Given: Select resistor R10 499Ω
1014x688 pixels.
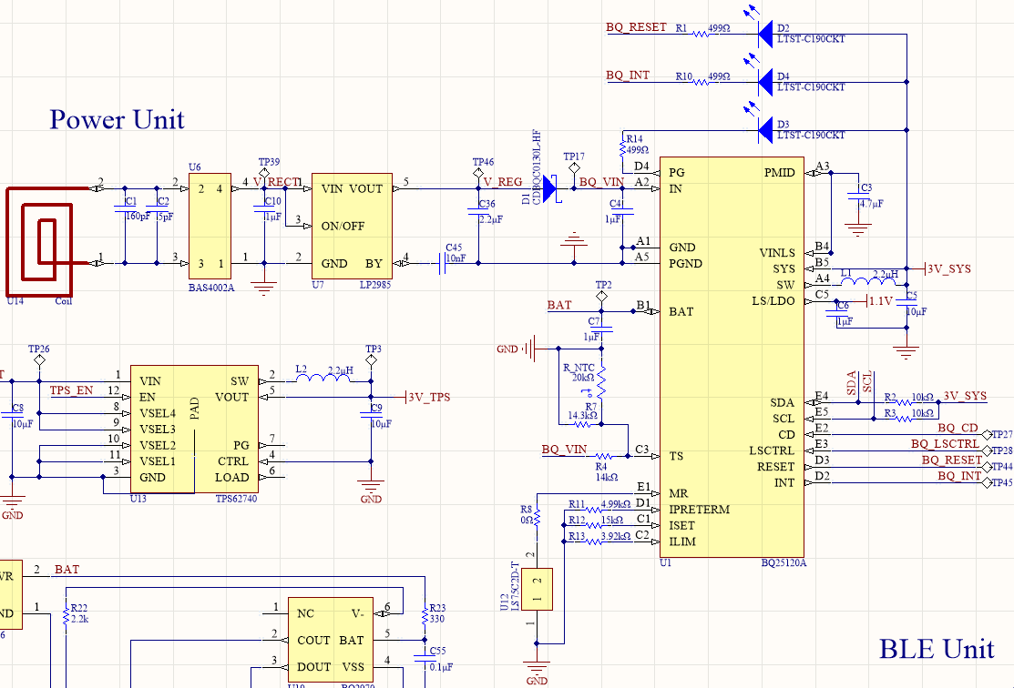Looking at the screenshot, I should pos(701,81).
